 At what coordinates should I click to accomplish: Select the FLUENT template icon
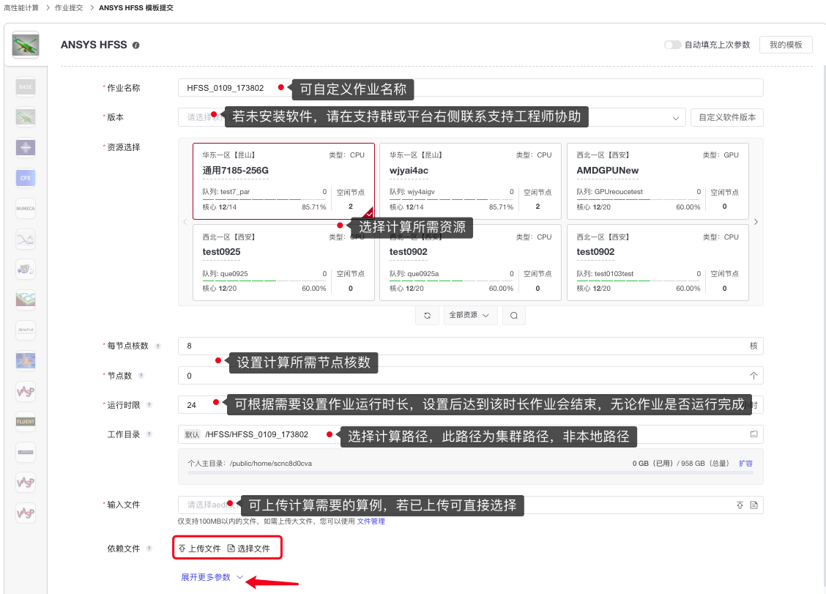click(x=26, y=422)
